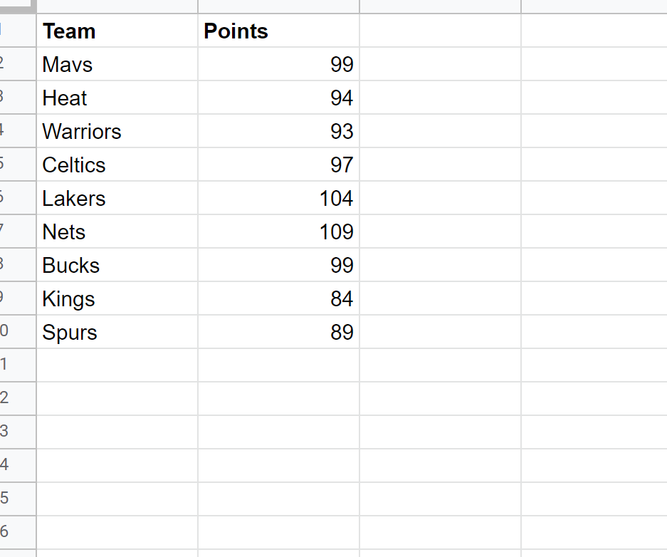This screenshot has height=557, width=667.
Task: Select the Nets cell
Action: [x=117, y=232]
